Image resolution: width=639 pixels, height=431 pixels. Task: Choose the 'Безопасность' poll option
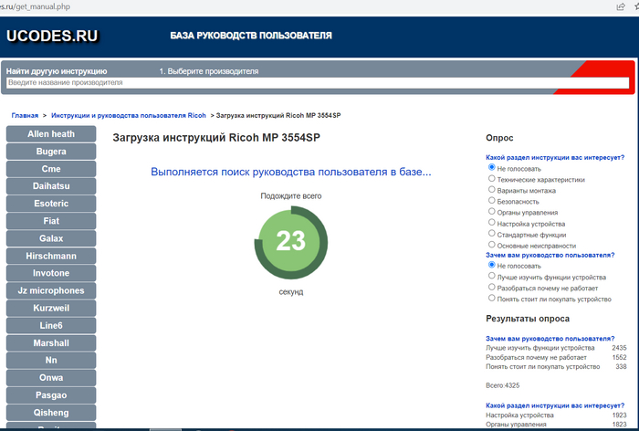492,201
